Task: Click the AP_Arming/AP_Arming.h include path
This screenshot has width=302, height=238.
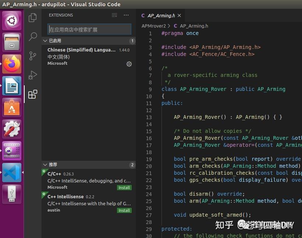Action: pos(225,47)
